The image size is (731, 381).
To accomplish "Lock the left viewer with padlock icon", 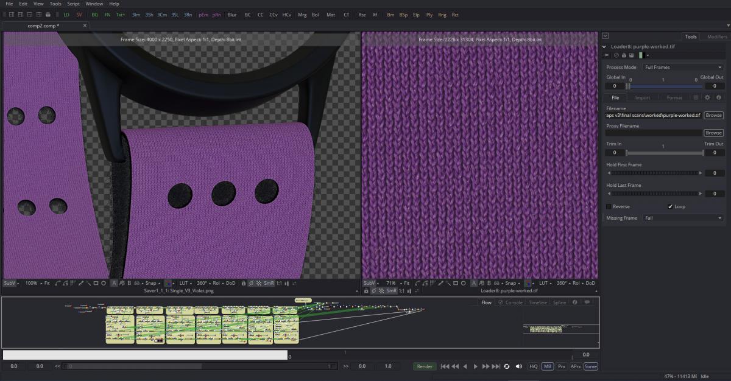I will click(x=244, y=283).
